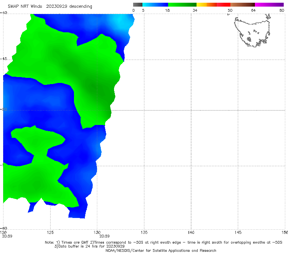Click the swath time '20:59' under 130
Image resolution: width=288 pixels, height=253 pixels.
[105, 236]
